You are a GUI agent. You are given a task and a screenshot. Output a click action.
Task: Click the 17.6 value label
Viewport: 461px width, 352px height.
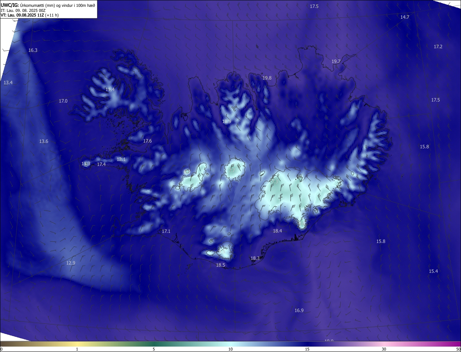[x=147, y=141]
